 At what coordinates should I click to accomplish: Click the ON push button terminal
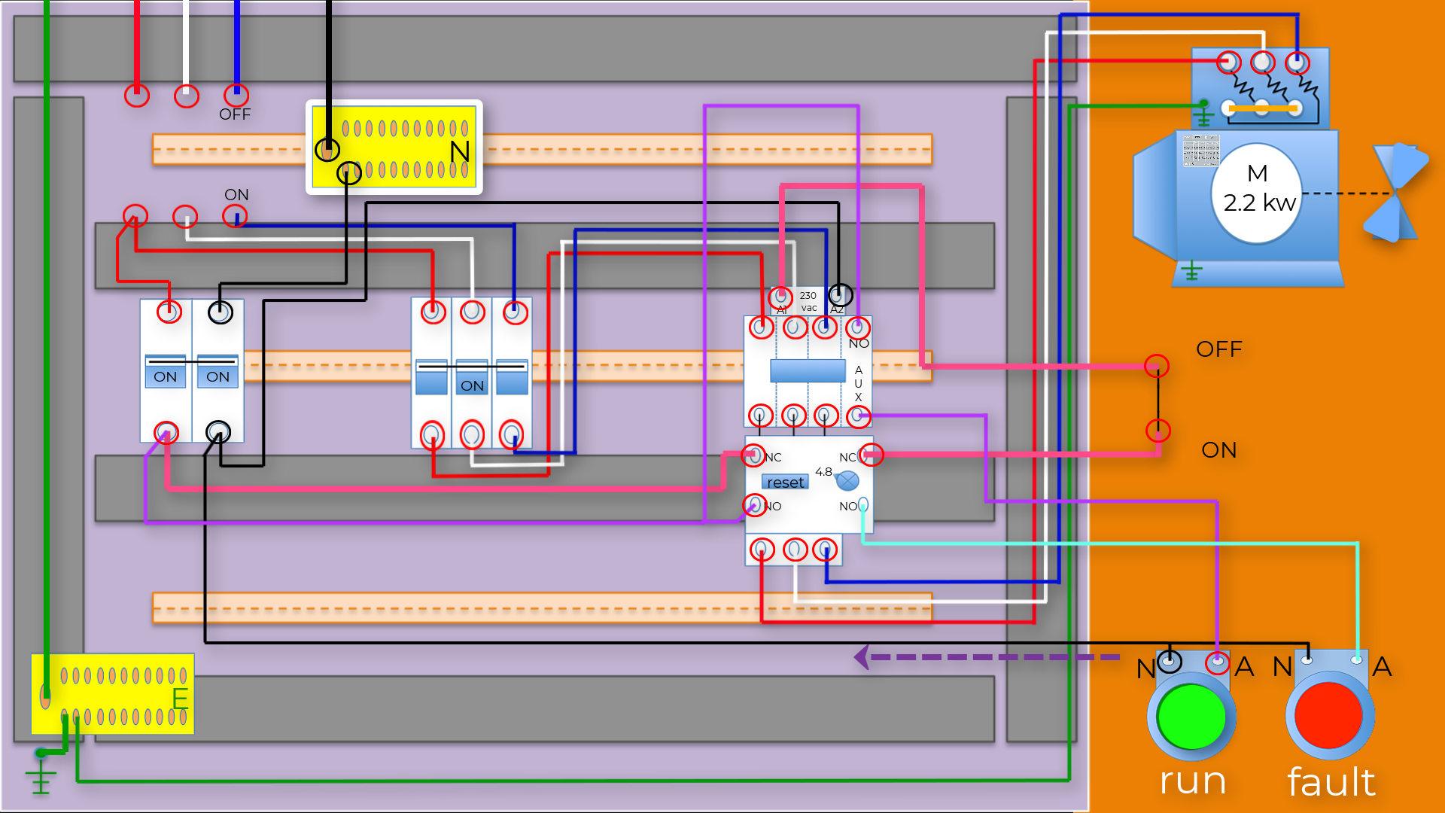1158,431
